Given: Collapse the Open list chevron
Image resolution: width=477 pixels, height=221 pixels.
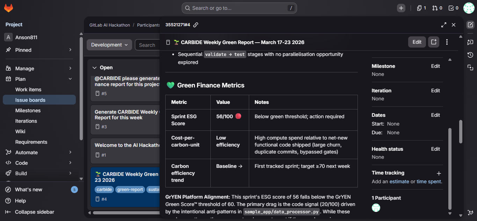Looking at the screenshot, I should (94, 67).
